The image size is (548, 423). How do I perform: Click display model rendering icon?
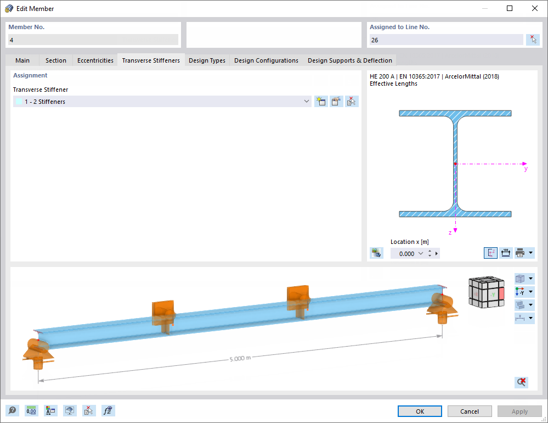[x=520, y=305]
